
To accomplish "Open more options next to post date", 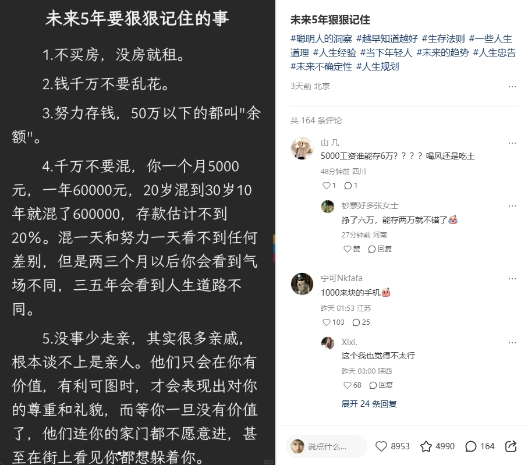I will [x=512, y=87].
